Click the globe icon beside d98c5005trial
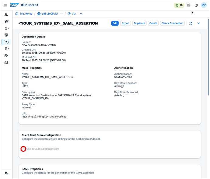 coord(39,14)
